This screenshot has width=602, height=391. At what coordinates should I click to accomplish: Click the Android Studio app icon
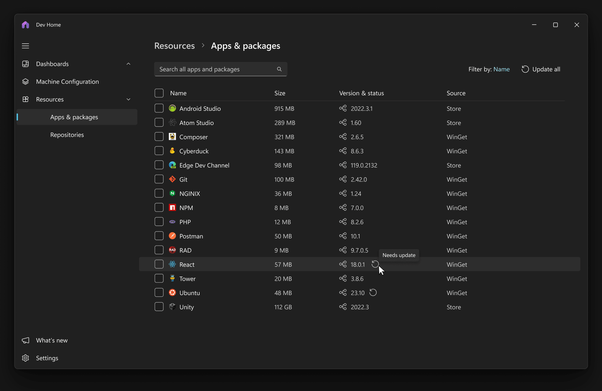coord(172,108)
